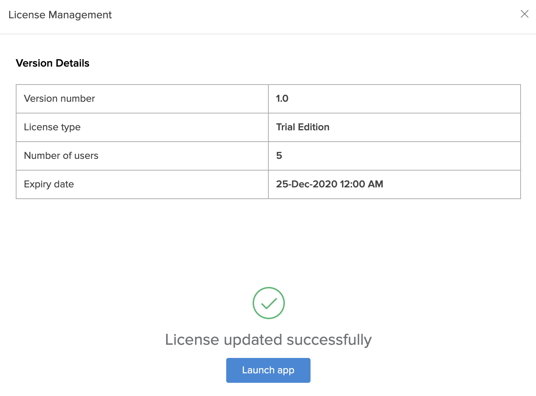The width and height of the screenshot is (536, 396).
Task: Click the 12:00 AM expiry time text
Action: click(361, 184)
